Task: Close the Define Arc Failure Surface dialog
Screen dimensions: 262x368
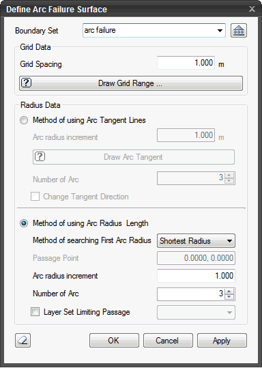Action: 252,9
